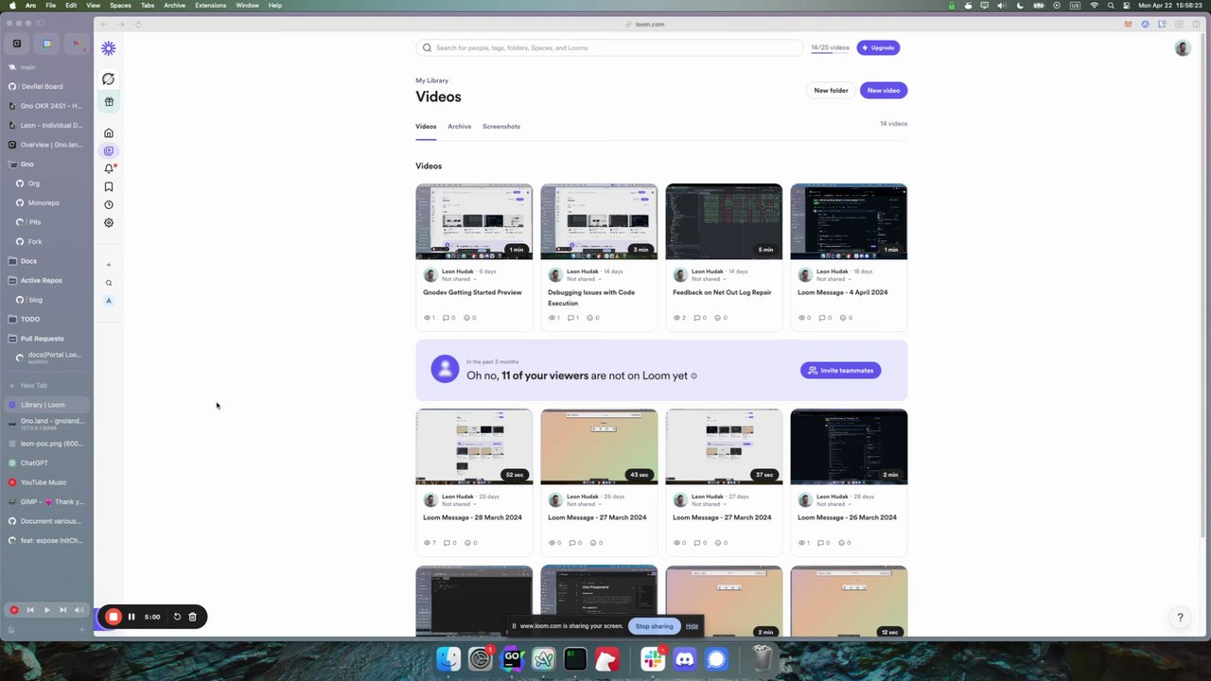The height and width of the screenshot is (681, 1211).
Task: Click New Tab in Arc sidebar
Action: [x=47, y=385]
